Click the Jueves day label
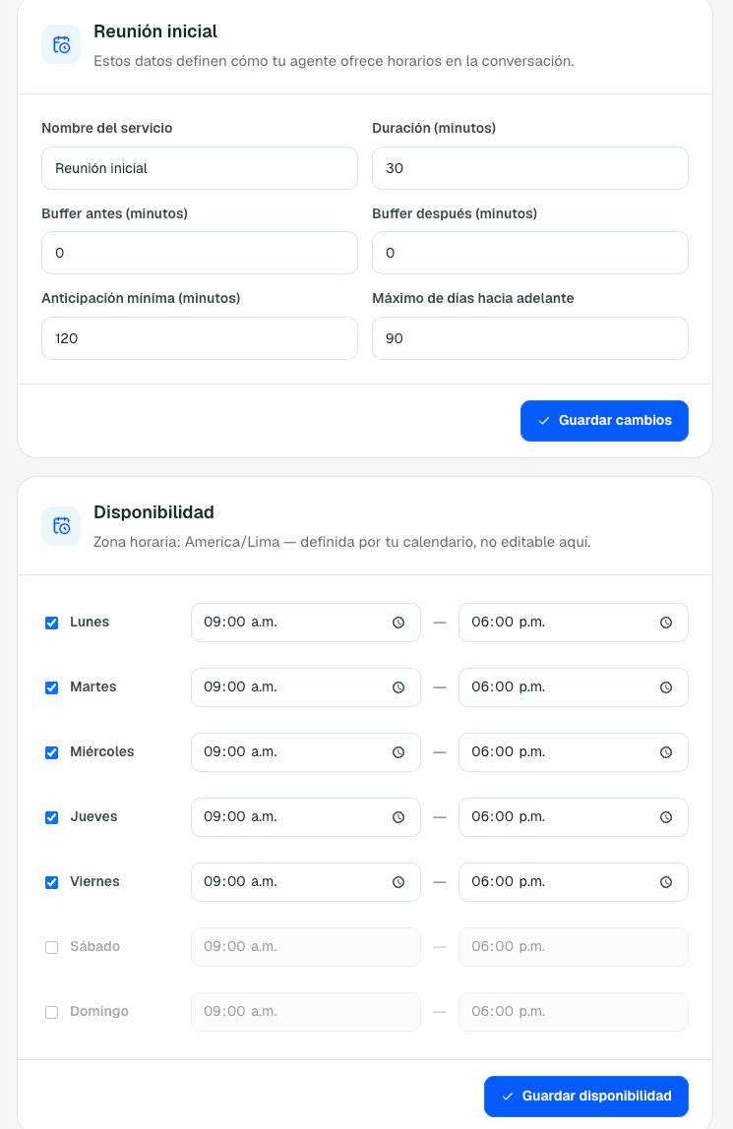Image resolution: width=733 pixels, height=1129 pixels. click(93, 816)
